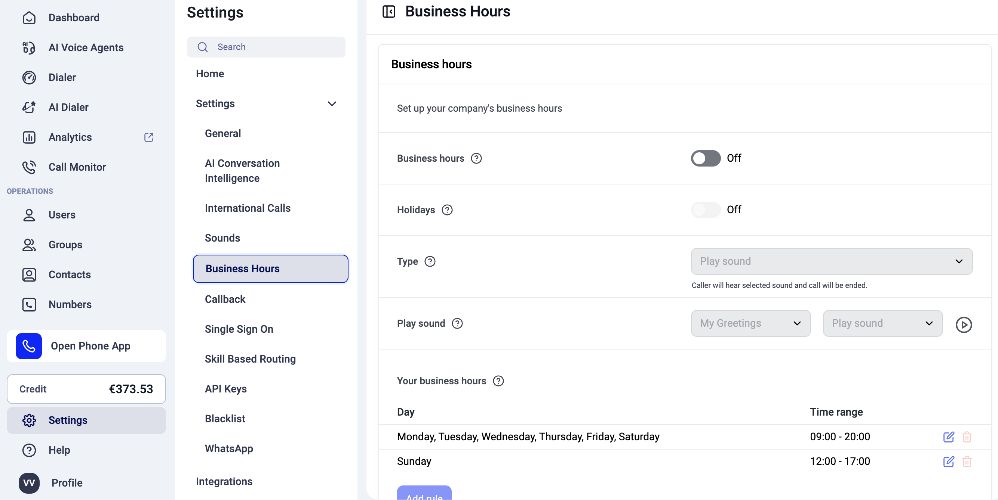Click the Add rule button
This screenshot has height=500, width=998.
(x=424, y=493)
